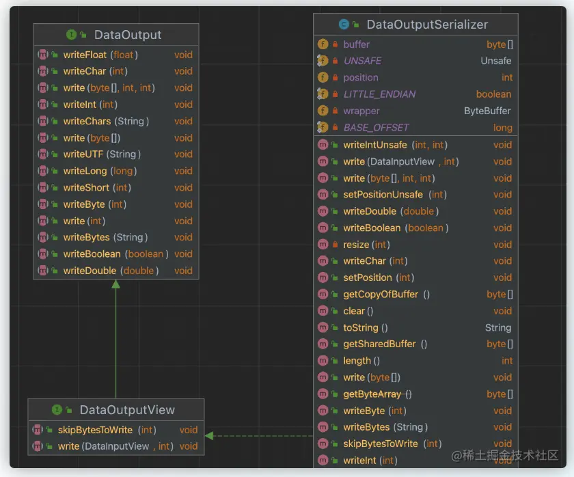Click the abstract method icon of skipBytesToWrite in DataOutputView
The width and height of the screenshot is (574, 477).
pyautogui.click(x=38, y=430)
